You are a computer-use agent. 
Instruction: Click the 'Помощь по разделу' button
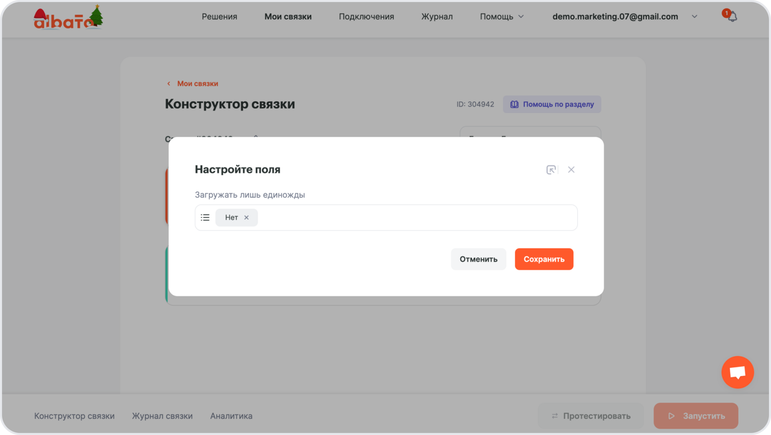[x=552, y=105]
